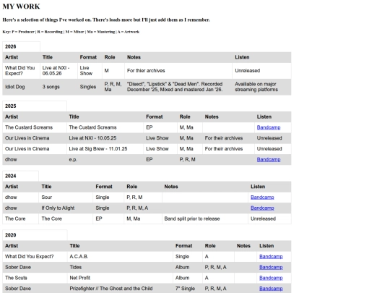
Task: Click the 'Tides' title cell
Action: coord(120,267)
